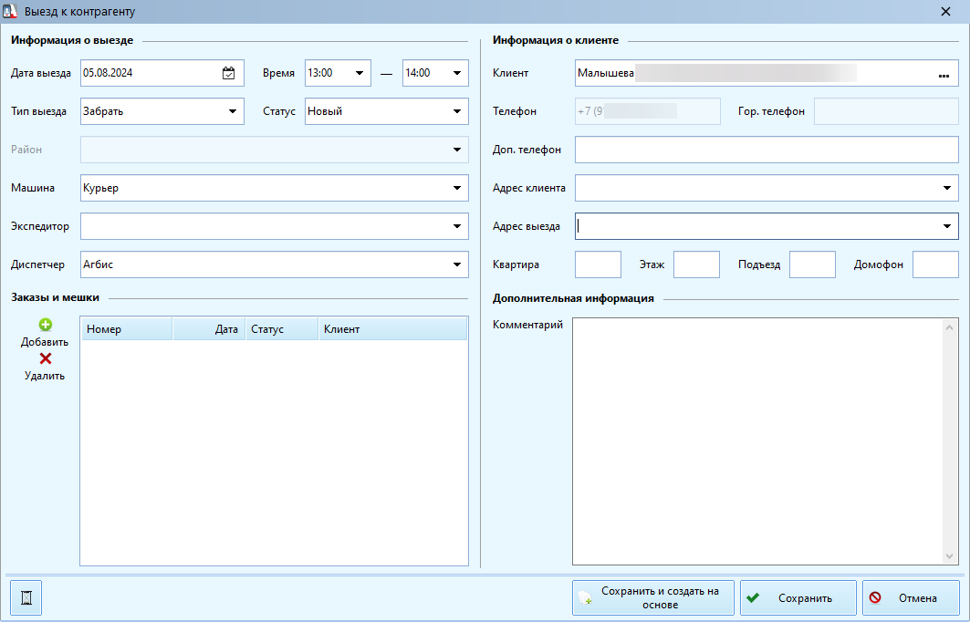Viewport: 970px width, 622px height.
Task: Click Сохранить и создать на основе
Action: (x=653, y=598)
